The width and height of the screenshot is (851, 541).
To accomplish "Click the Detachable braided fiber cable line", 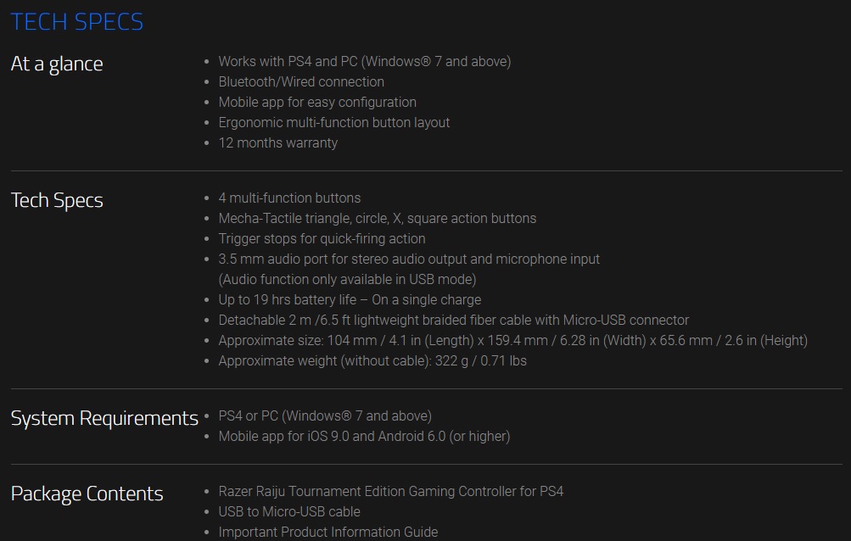I will [x=454, y=321].
